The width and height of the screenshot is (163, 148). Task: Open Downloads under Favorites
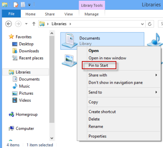(29, 51)
